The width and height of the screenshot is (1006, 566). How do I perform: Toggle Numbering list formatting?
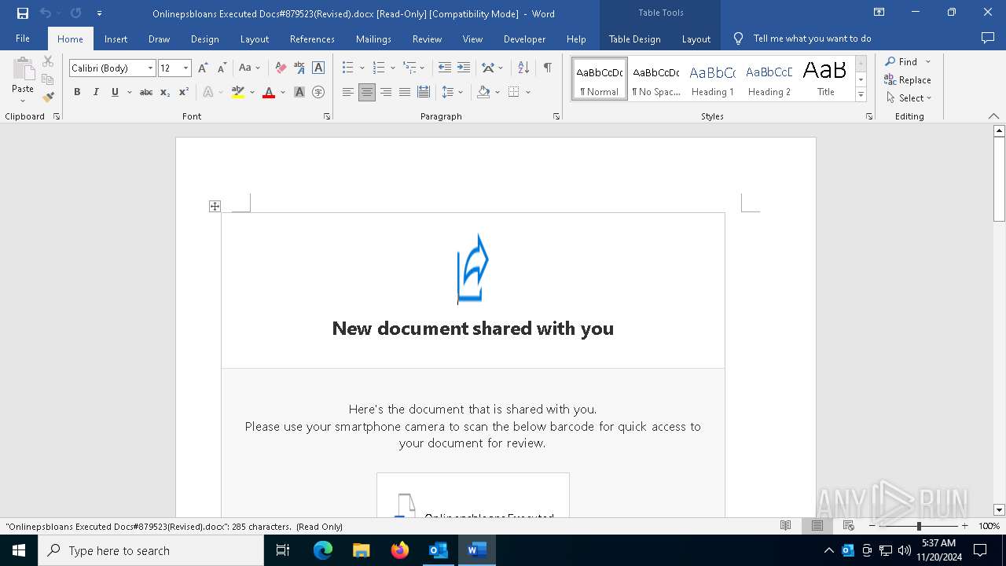[x=379, y=68]
